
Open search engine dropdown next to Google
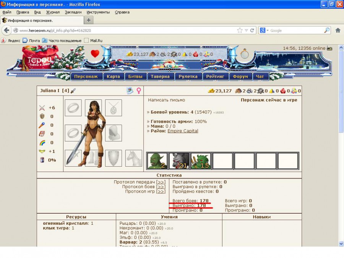[268, 31]
